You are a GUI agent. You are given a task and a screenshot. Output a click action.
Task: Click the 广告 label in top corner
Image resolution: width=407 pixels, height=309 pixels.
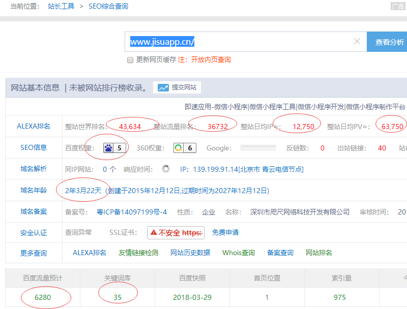[398, 6]
